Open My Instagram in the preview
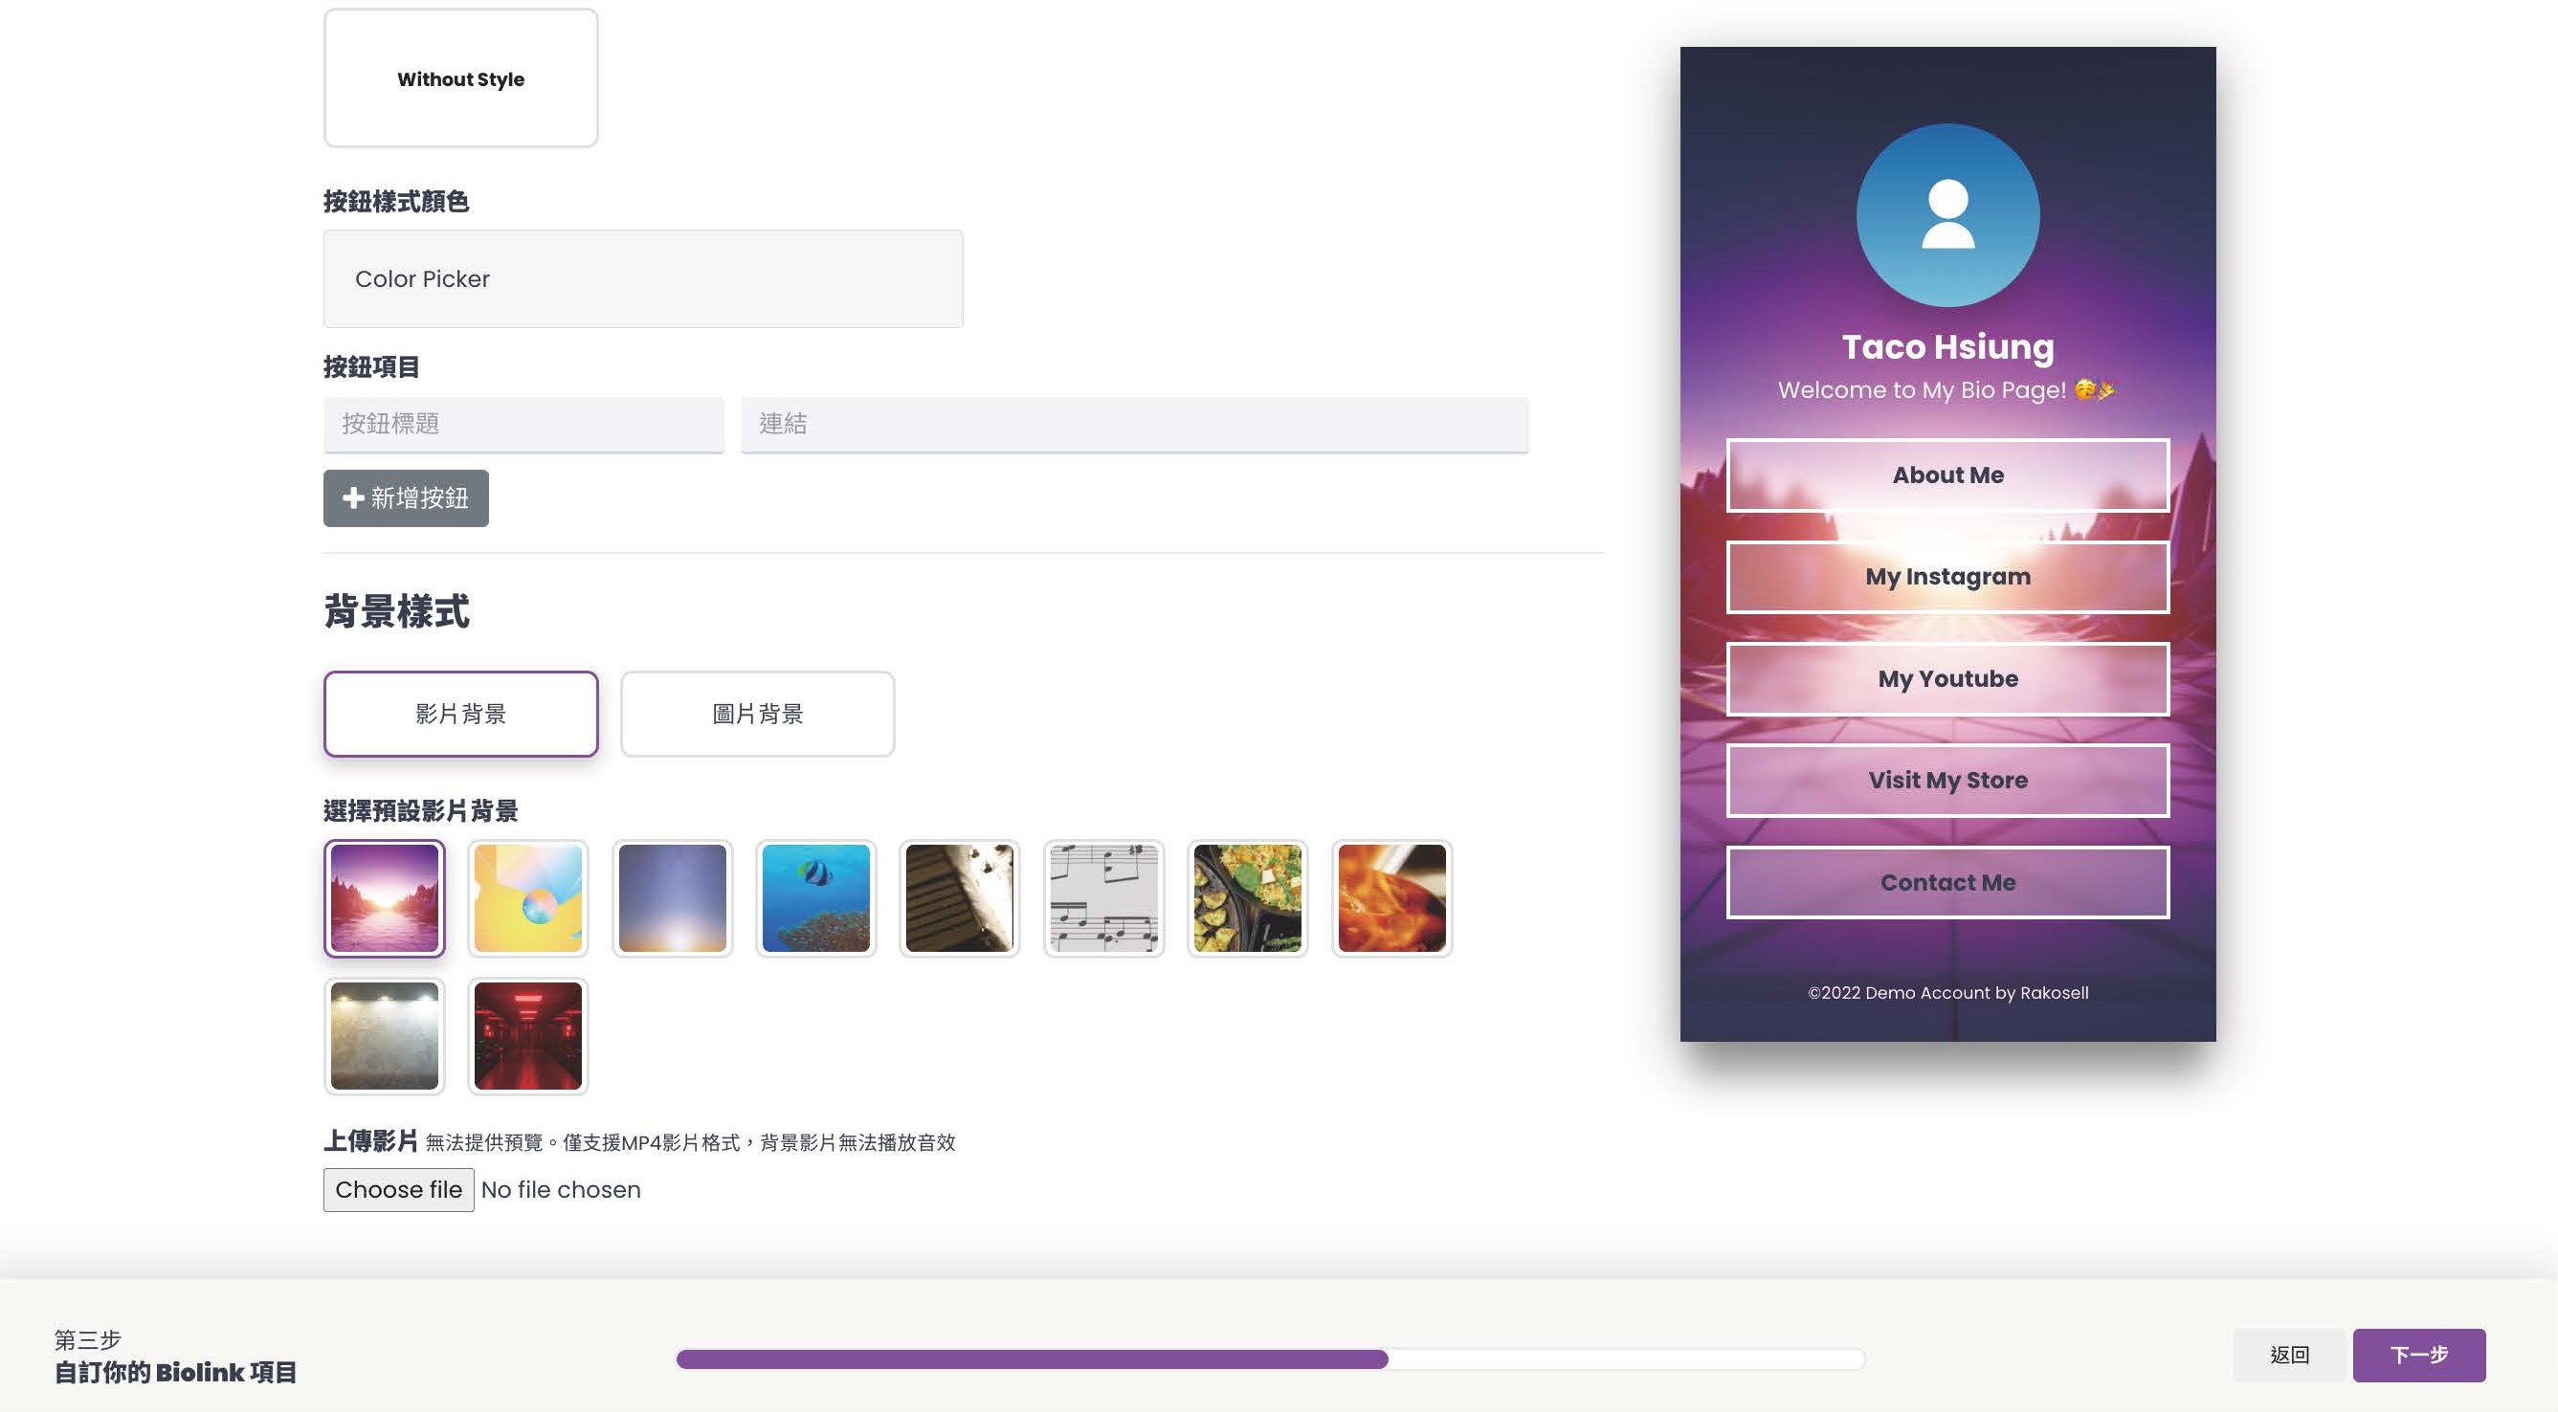The image size is (2558, 1412). 1948,577
